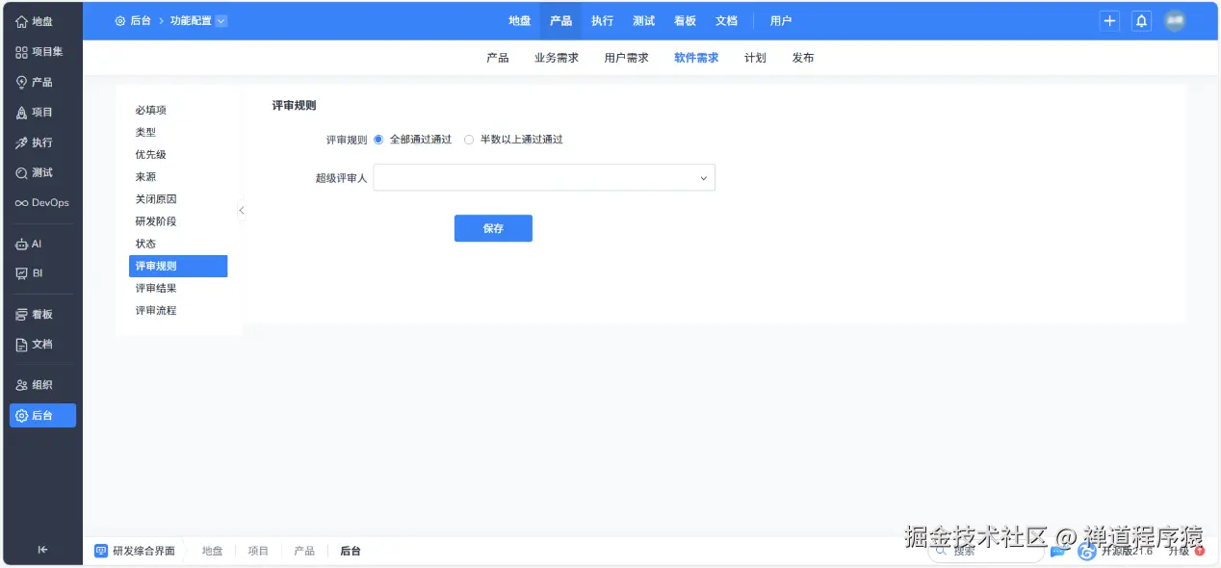1221x568 pixels.
Task: Click the ZenTao logo icon in status bar
Action: pyautogui.click(x=1086, y=552)
